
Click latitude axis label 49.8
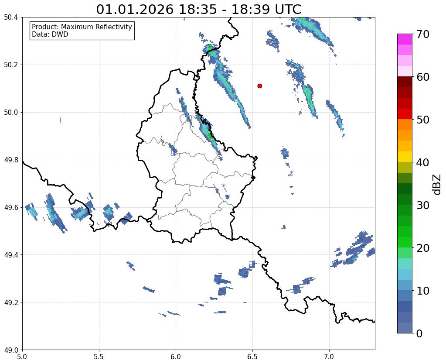point(11,160)
